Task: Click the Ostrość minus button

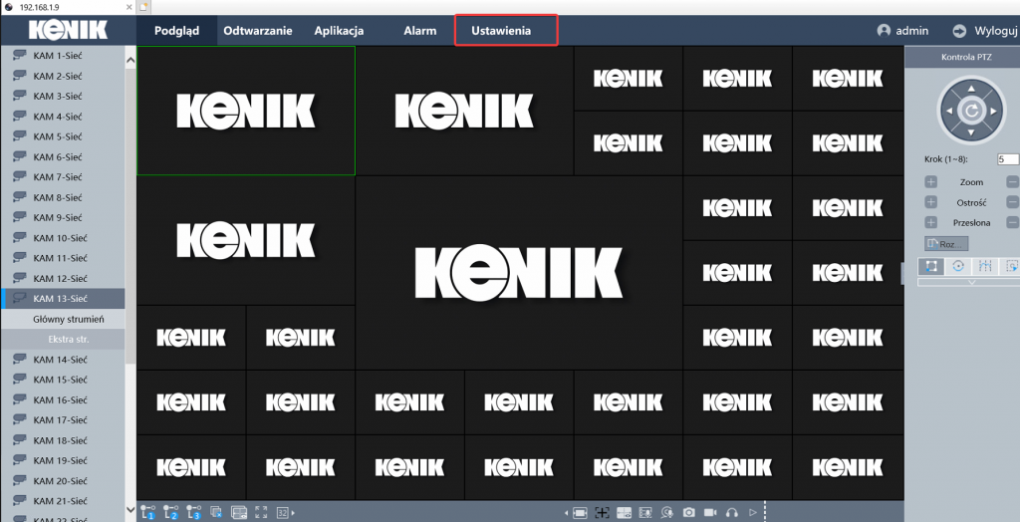Action: coord(1012,202)
